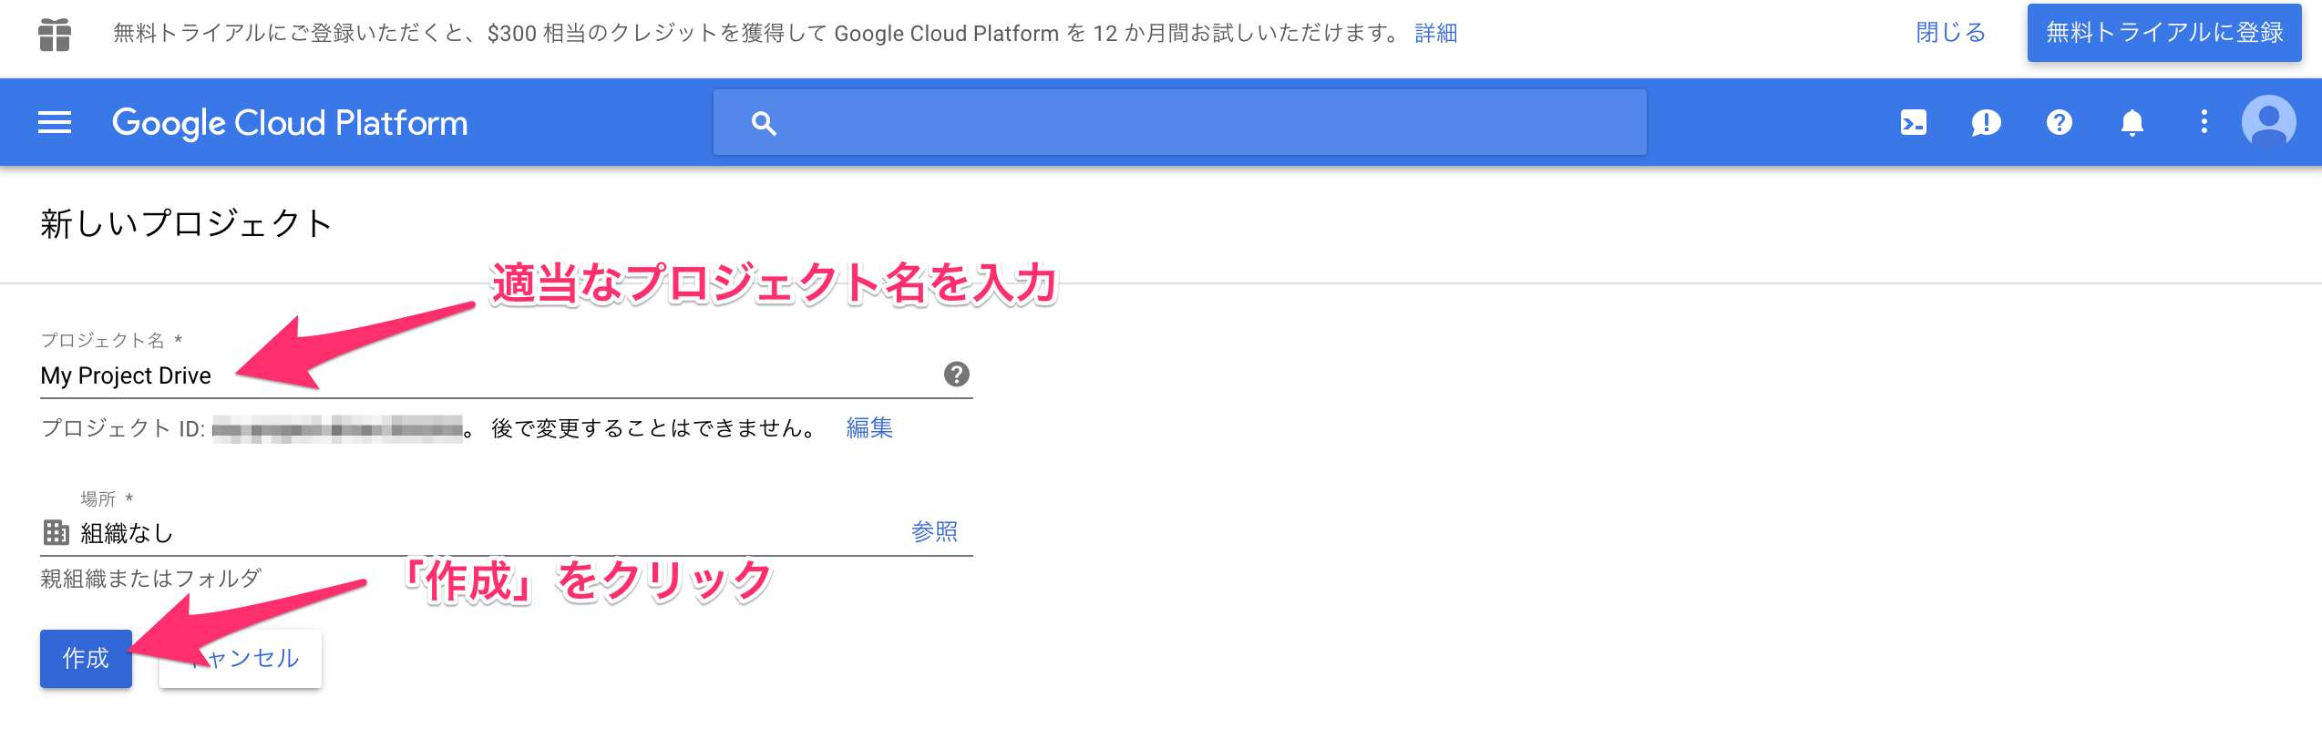Open the user account avatar
2322x729 pixels.
2269,122
